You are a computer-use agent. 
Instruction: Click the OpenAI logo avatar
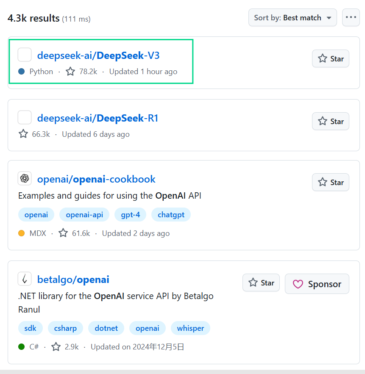coord(25,178)
